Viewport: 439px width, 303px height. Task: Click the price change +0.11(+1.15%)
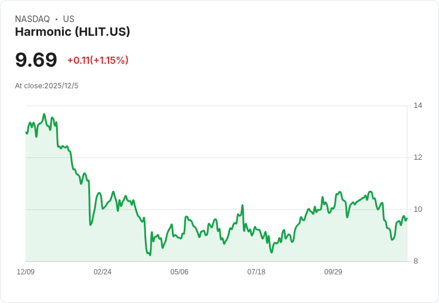point(98,60)
